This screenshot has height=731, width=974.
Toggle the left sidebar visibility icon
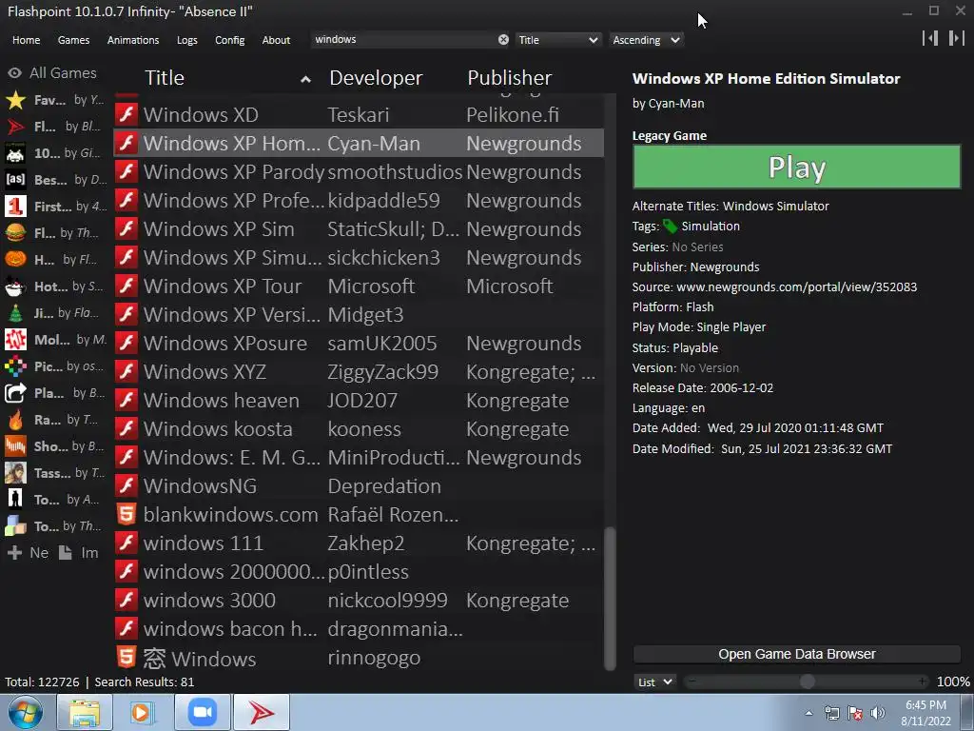click(x=930, y=38)
